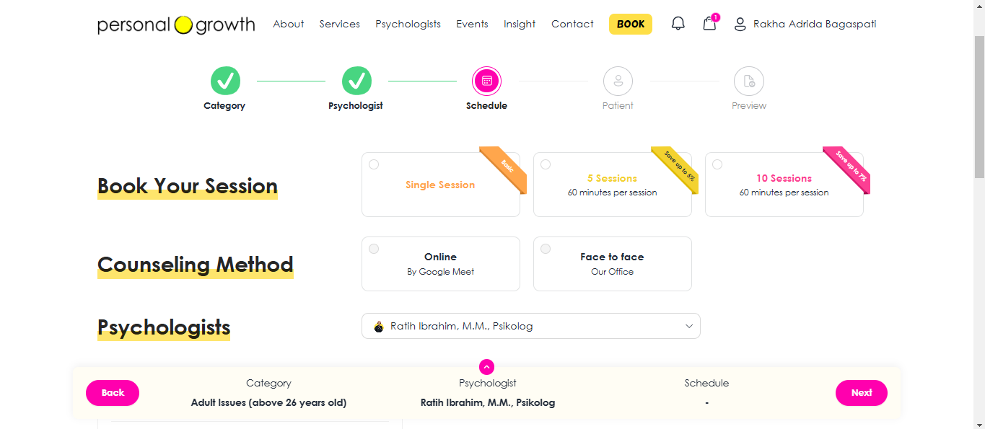Open the Services menu item
This screenshot has width=985, height=429.
coord(340,24)
